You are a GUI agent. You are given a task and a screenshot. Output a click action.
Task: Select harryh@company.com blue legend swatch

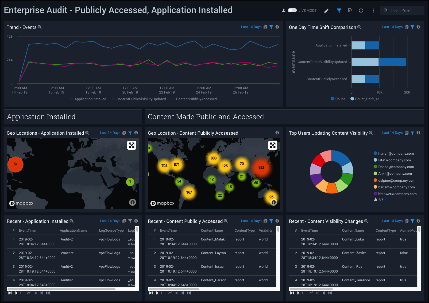(x=375, y=153)
